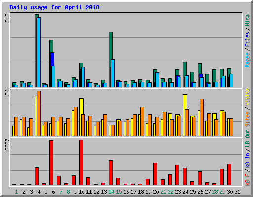Click day 26 on the x-axis
Image resolution: width=253 pixels, height=197 pixels.
[200, 192]
